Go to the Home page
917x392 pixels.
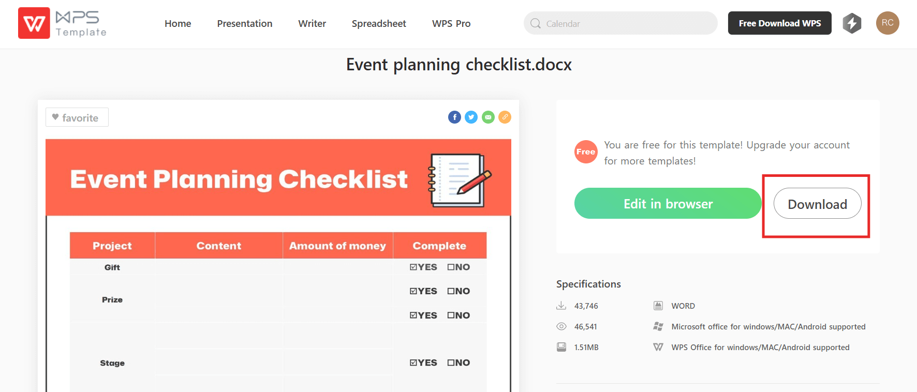[178, 24]
